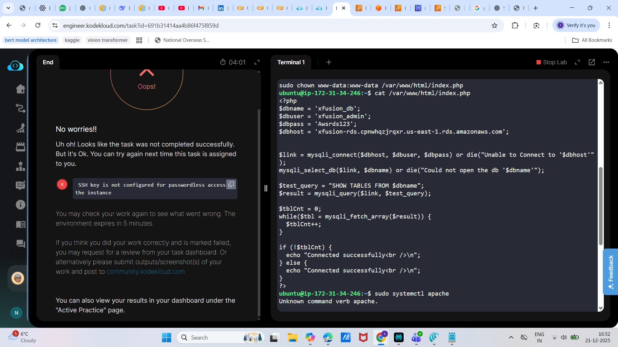This screenshot has width=618, height=347.
Task: Open the leaderboard podium icon in sidebar
Action: click(20, 166)
